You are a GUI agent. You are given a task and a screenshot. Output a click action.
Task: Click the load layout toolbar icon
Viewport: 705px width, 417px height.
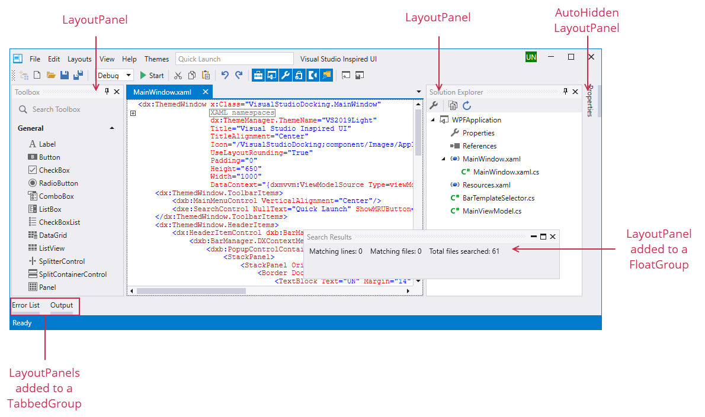pos(346,75)
